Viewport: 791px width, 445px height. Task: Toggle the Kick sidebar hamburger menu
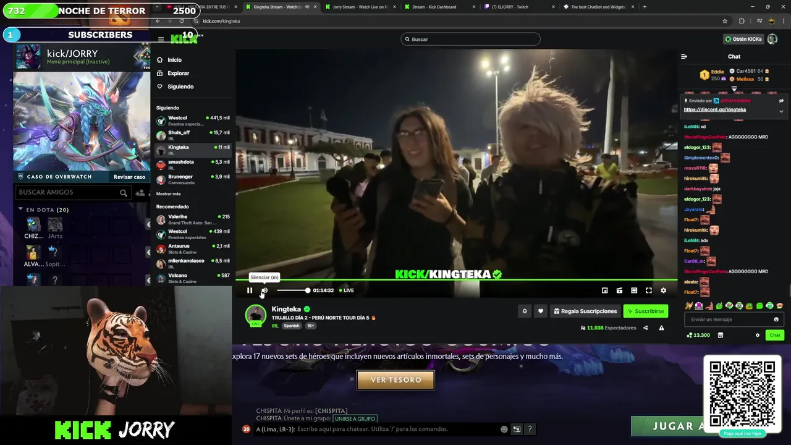(161, 39)
